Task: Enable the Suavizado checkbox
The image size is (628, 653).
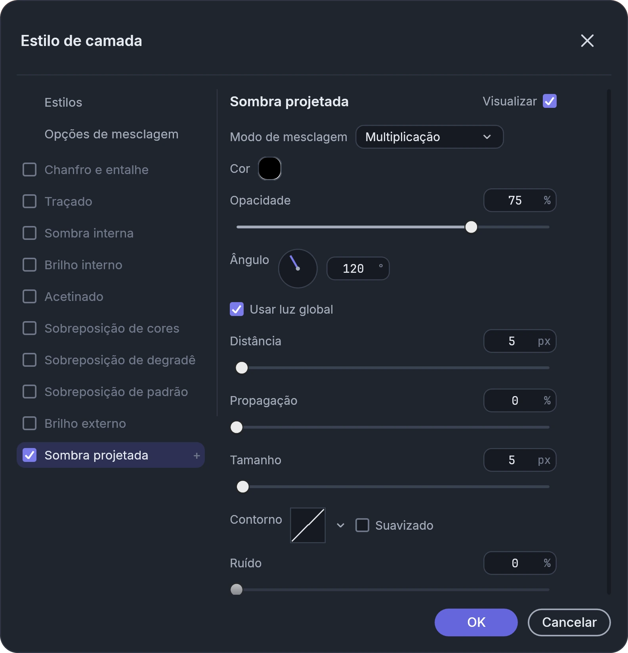Action: [362, 525]
